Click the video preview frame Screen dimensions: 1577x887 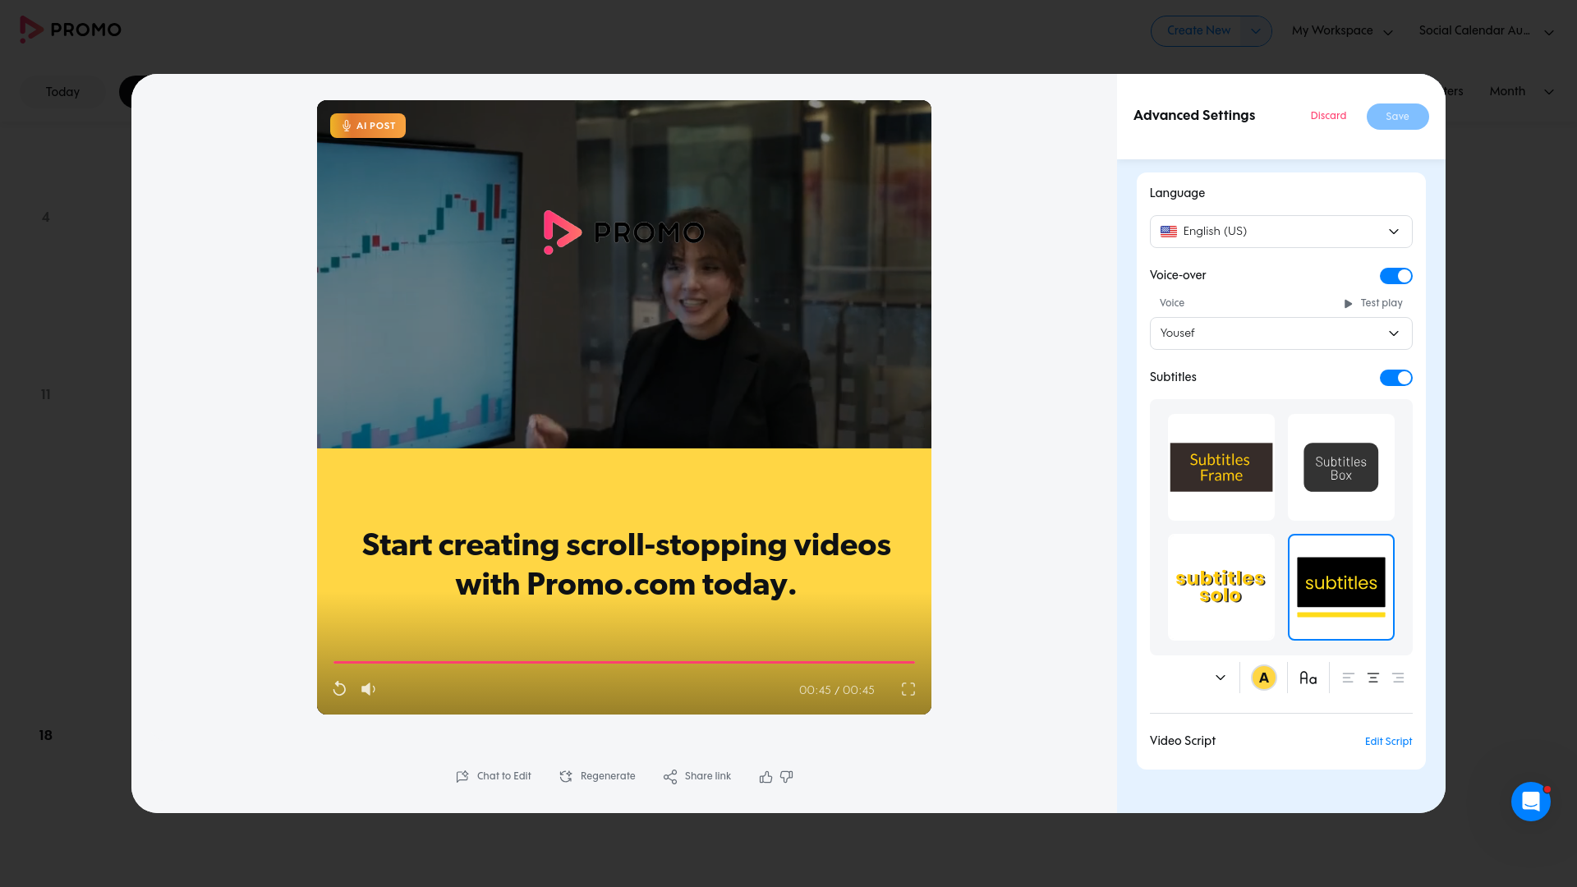[624, 407]
